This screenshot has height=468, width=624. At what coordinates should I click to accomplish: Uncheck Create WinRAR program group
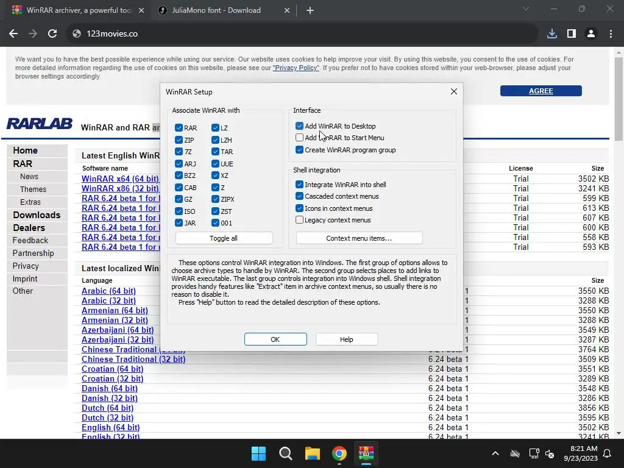coord(300,150)
